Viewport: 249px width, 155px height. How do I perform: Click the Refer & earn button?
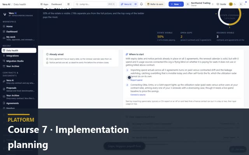(155, 4)
